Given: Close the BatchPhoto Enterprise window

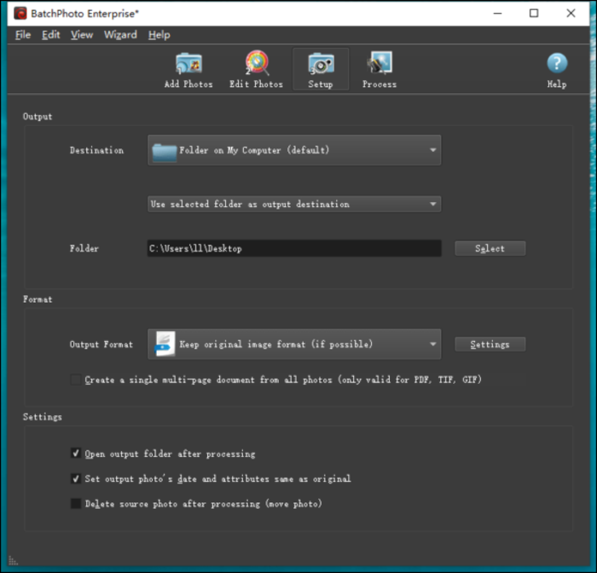Looking at the screenshot, I should tap(571, 14).
